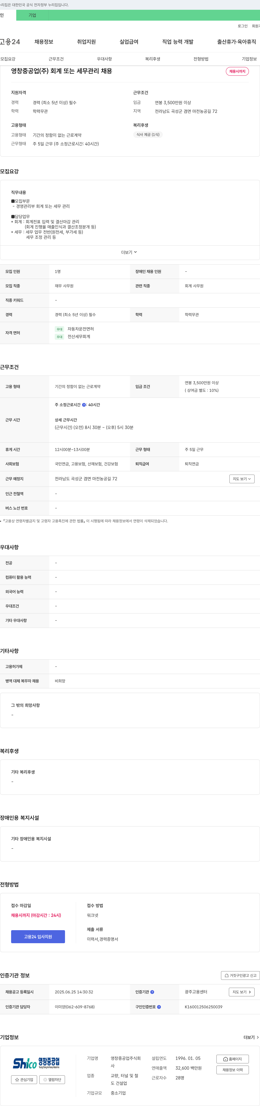Open the 출산휴가·육아휴직 menu
This screenshot has height=1106, width=260.
pyautogui.click(x=236, y=42)
